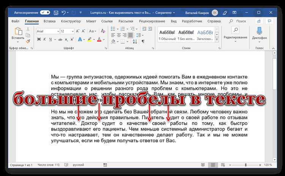Increase paragraph indent
Viewport: 285px width, 176px height.
[150, 29]
